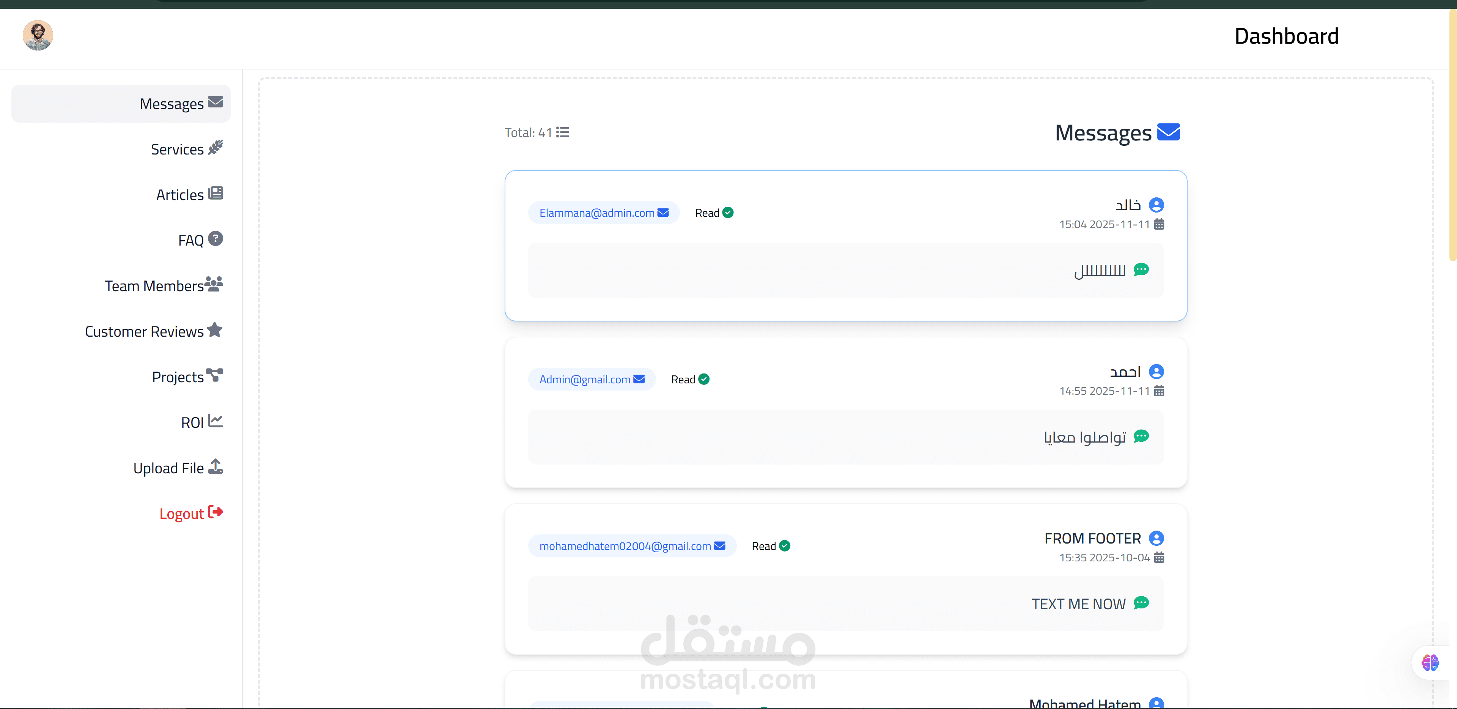The width and height of the screenshot is (1457, 709).
Task: Click the brain AI assistant icon
Action: 1430,662
